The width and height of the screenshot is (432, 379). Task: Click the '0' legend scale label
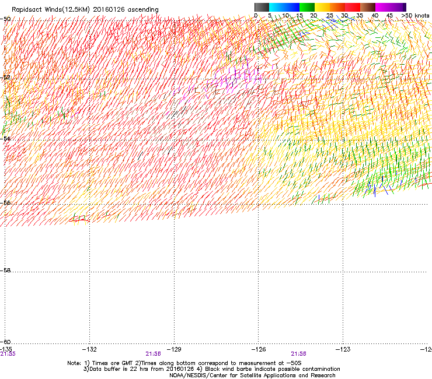[256, 16]
